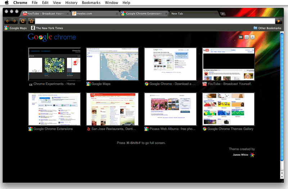Open the Window menu
Viewport: 288px width, 189px height.
tap(112, 3)
